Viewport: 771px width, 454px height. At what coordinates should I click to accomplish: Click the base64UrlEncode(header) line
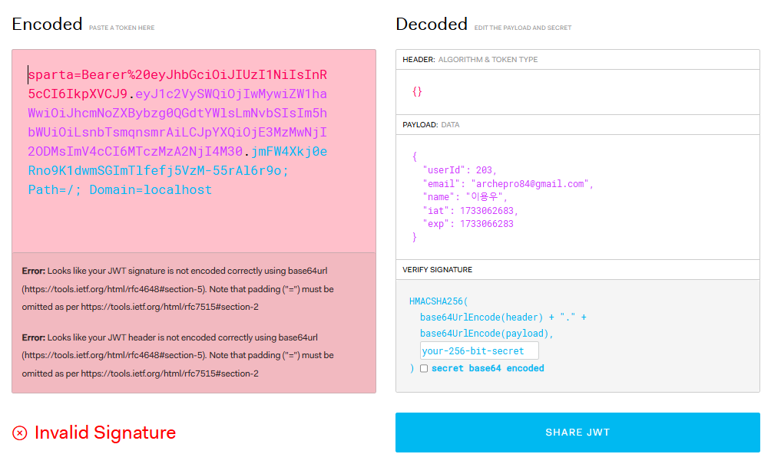pos(503,317)
